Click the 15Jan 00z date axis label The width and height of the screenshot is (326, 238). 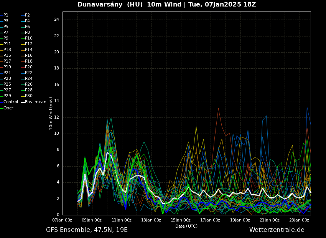click(180, 220)
